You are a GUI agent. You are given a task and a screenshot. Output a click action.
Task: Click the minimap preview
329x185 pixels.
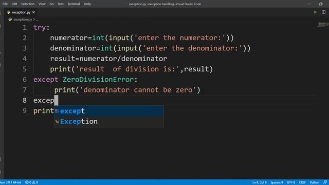click(x=323, y=25)
